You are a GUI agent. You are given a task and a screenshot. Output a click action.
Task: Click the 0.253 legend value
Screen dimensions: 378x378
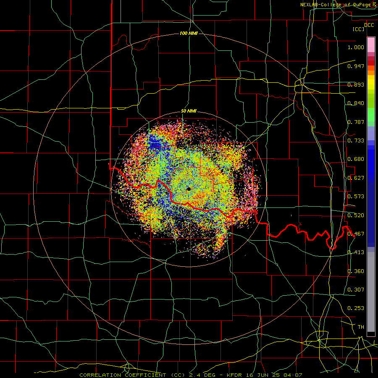356,308
